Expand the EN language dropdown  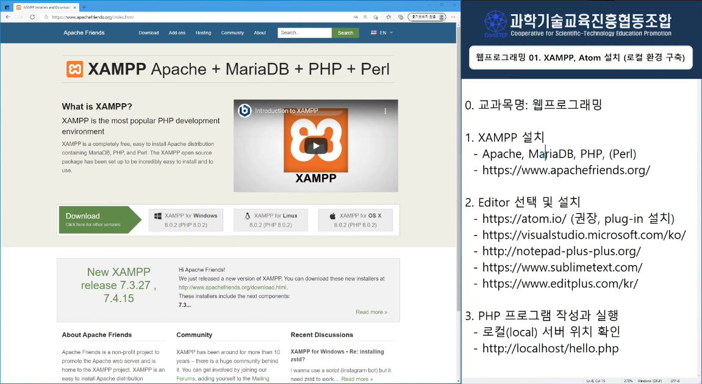pos(382,33)
